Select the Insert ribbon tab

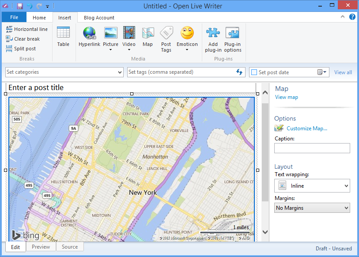pyautogui.click(x=64, y=18)
